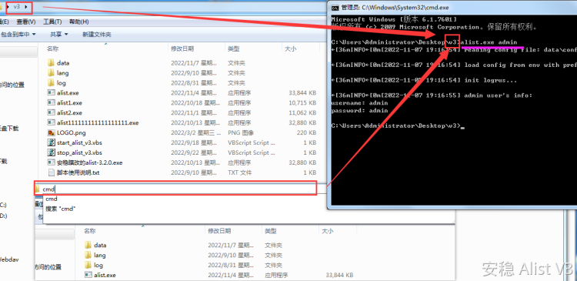Select alist.exe icon in lower window

pos(88,275)
